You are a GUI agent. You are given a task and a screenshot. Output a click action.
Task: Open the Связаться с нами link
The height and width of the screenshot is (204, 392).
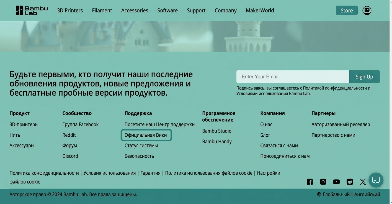click(279, 146)
